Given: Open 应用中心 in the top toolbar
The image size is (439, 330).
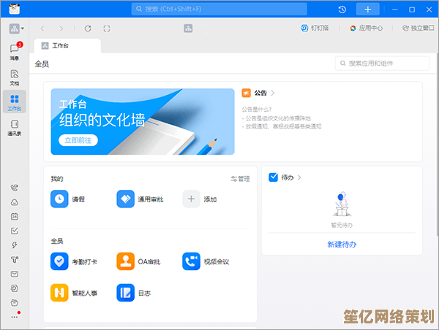Looking at the screenshot, I should coord(366,28).
